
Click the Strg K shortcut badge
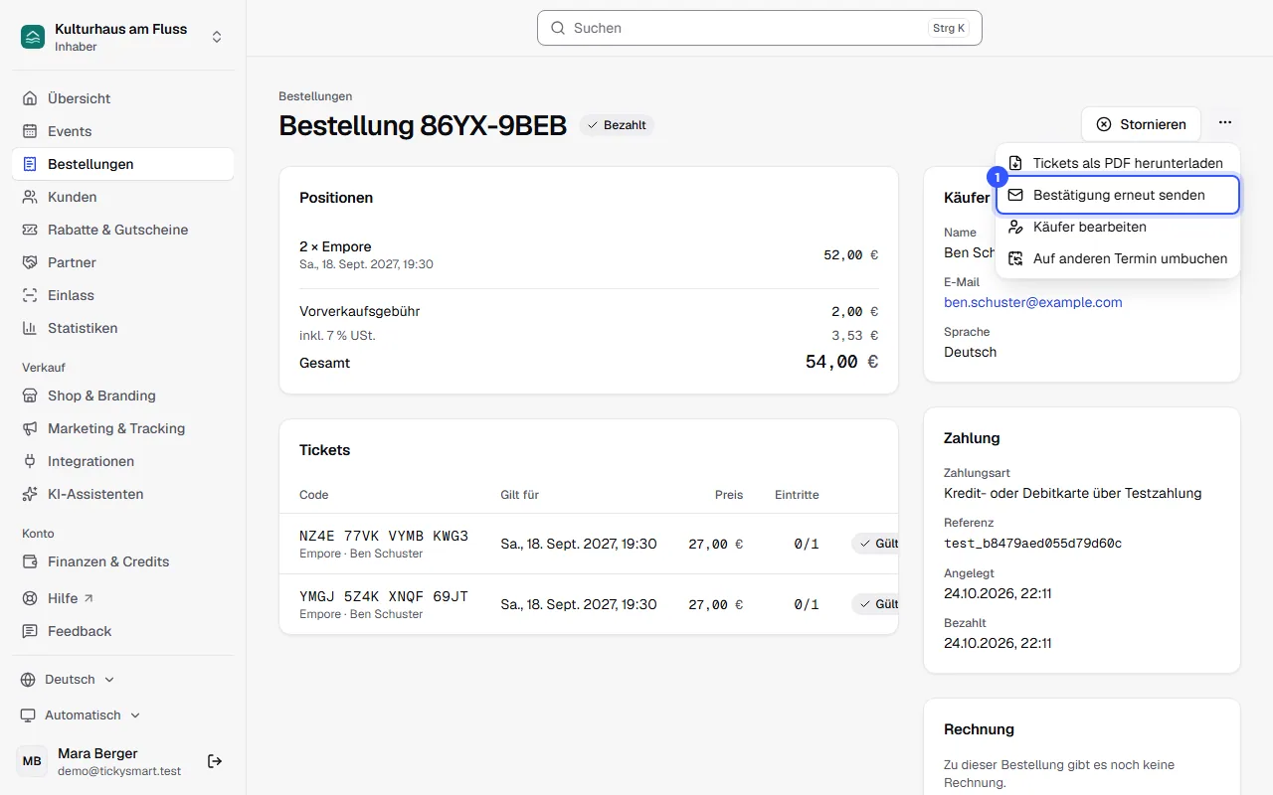[949, 28]
